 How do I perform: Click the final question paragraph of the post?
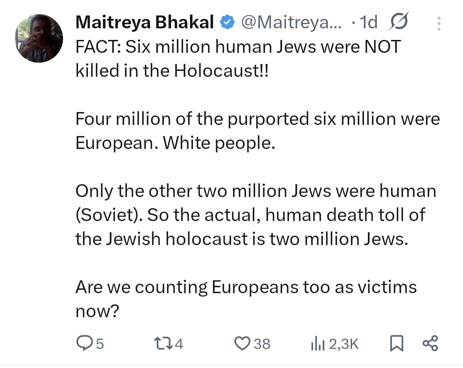point(246,298)
